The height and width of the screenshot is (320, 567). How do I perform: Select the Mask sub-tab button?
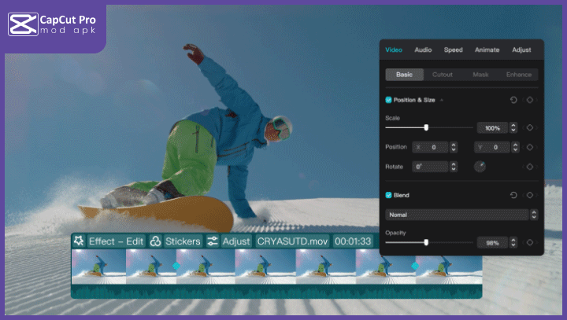coord(480,75)
